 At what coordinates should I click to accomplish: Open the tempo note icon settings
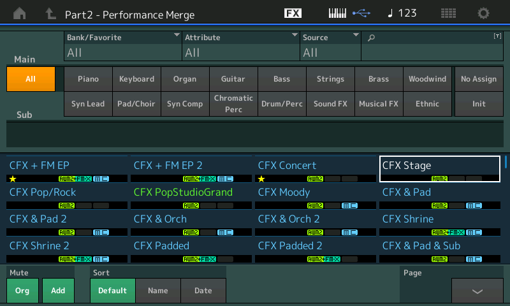(391, 13)
